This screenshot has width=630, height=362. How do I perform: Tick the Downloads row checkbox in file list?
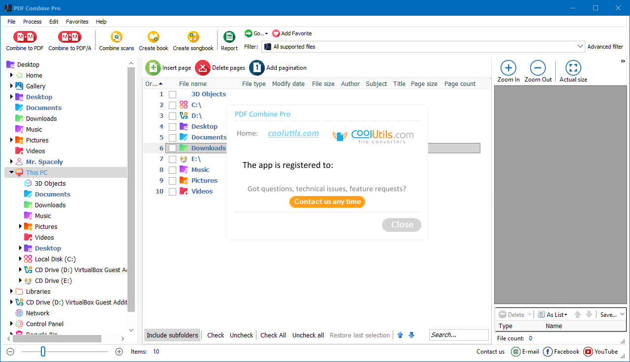(172, 148)
